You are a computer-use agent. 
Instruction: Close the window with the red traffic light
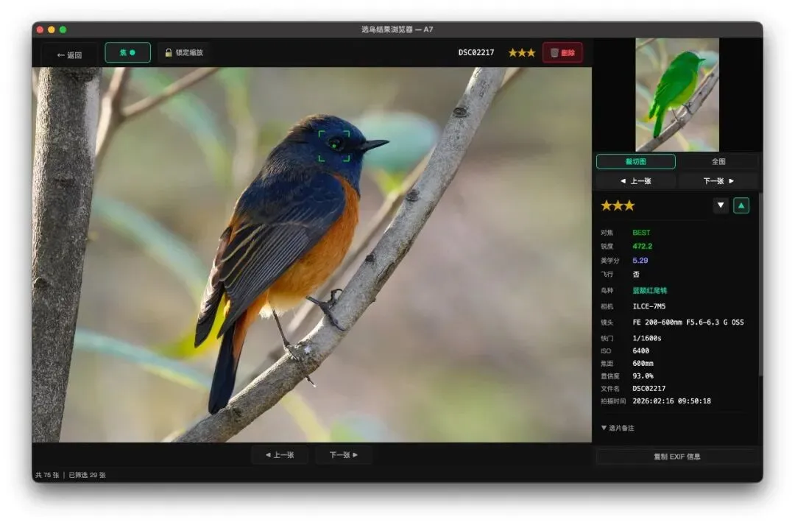[x=40, y=29]
